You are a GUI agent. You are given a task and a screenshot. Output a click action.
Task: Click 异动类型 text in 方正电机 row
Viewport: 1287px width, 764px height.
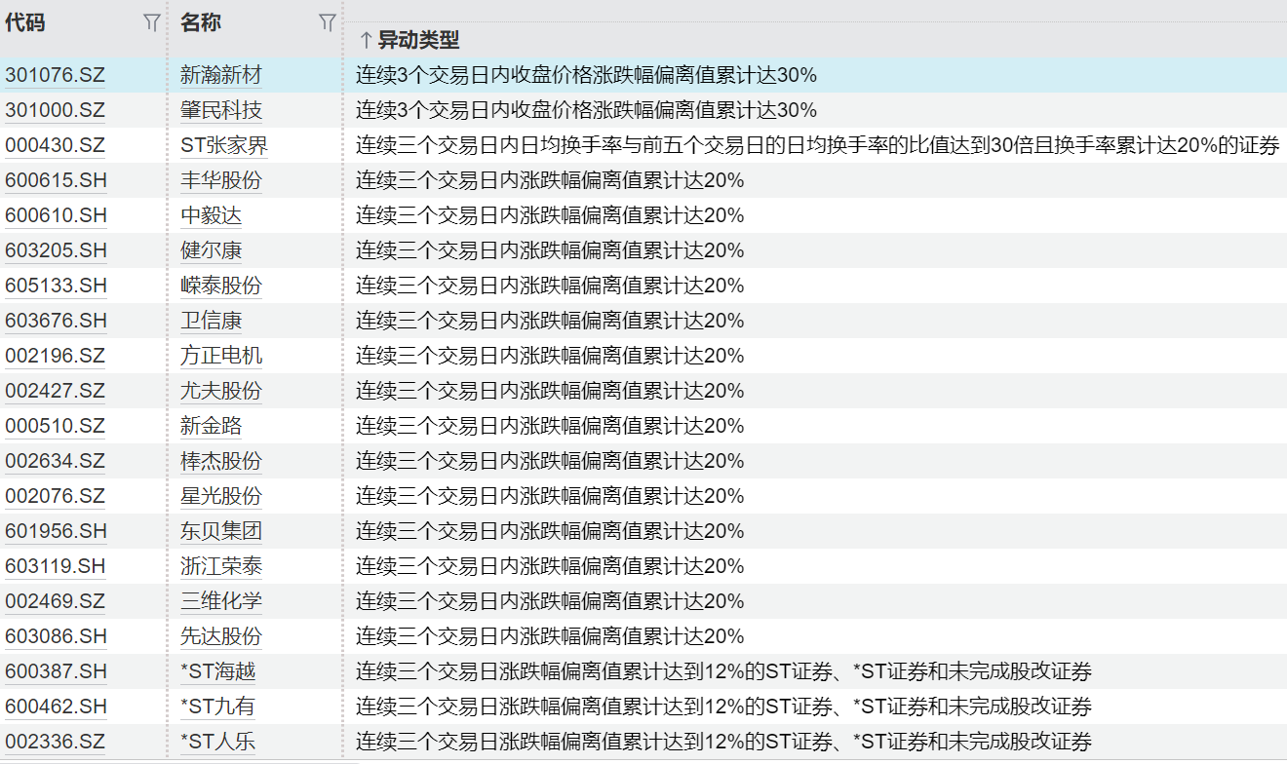coord(550,356)
